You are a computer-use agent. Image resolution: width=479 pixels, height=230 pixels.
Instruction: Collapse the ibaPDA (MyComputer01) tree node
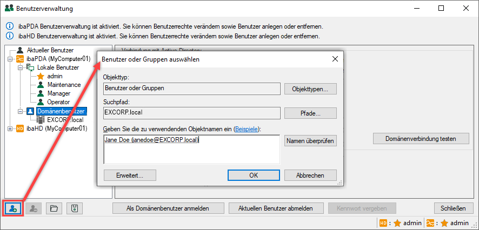10,59
